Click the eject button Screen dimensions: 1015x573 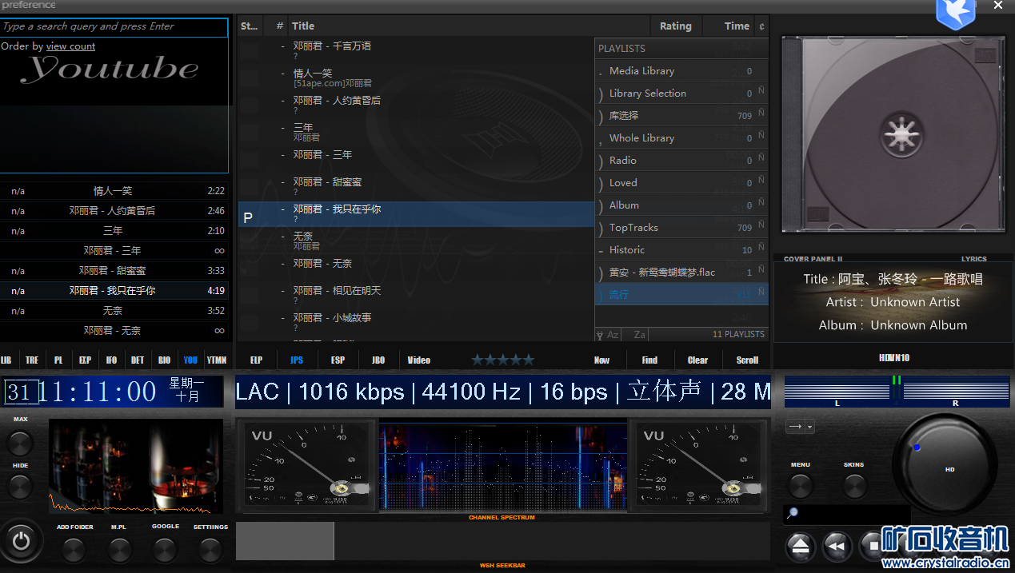click(x=800, y=547)
